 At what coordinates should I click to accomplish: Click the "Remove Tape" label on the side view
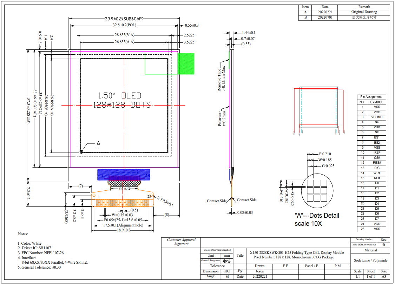219,80
